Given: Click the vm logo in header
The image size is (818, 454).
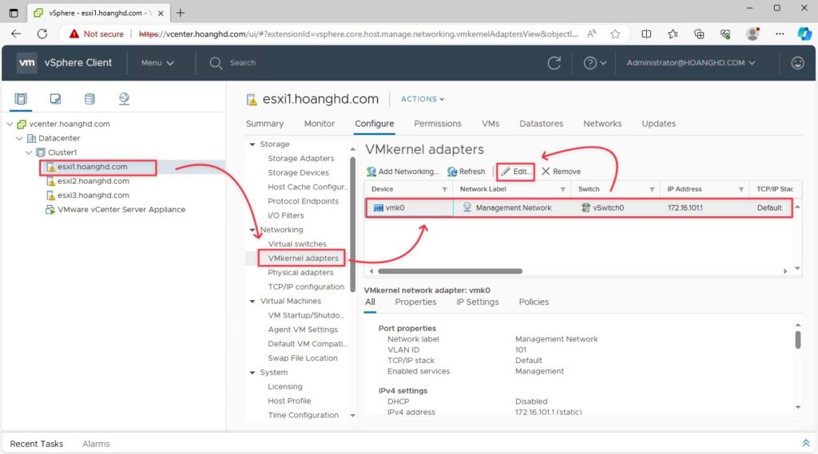Looking at the screenshot, I should (26, 62).
